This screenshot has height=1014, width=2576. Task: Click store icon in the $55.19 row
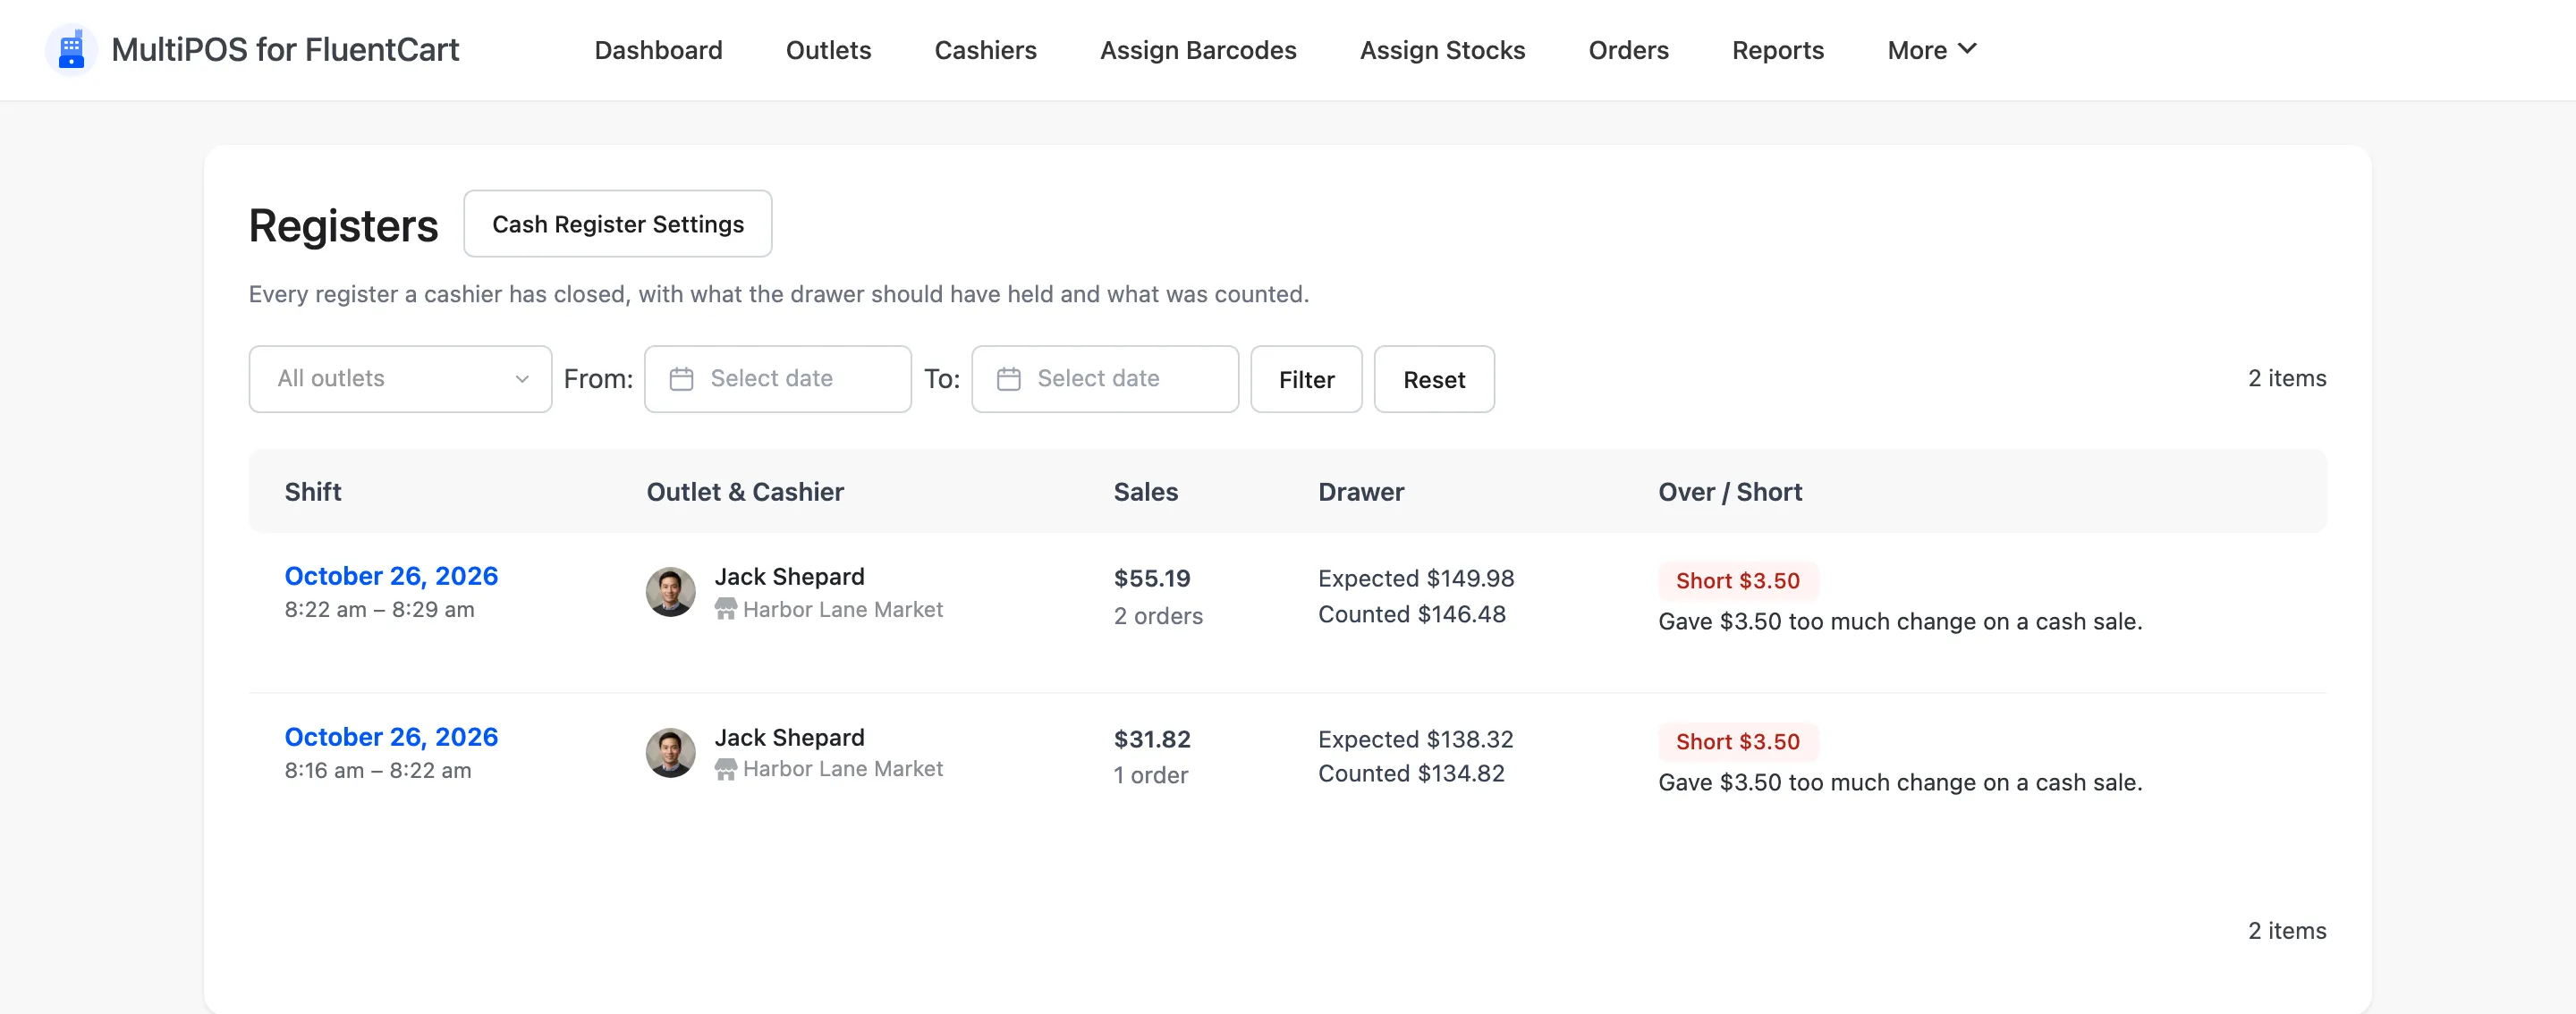tap(726, 609)
